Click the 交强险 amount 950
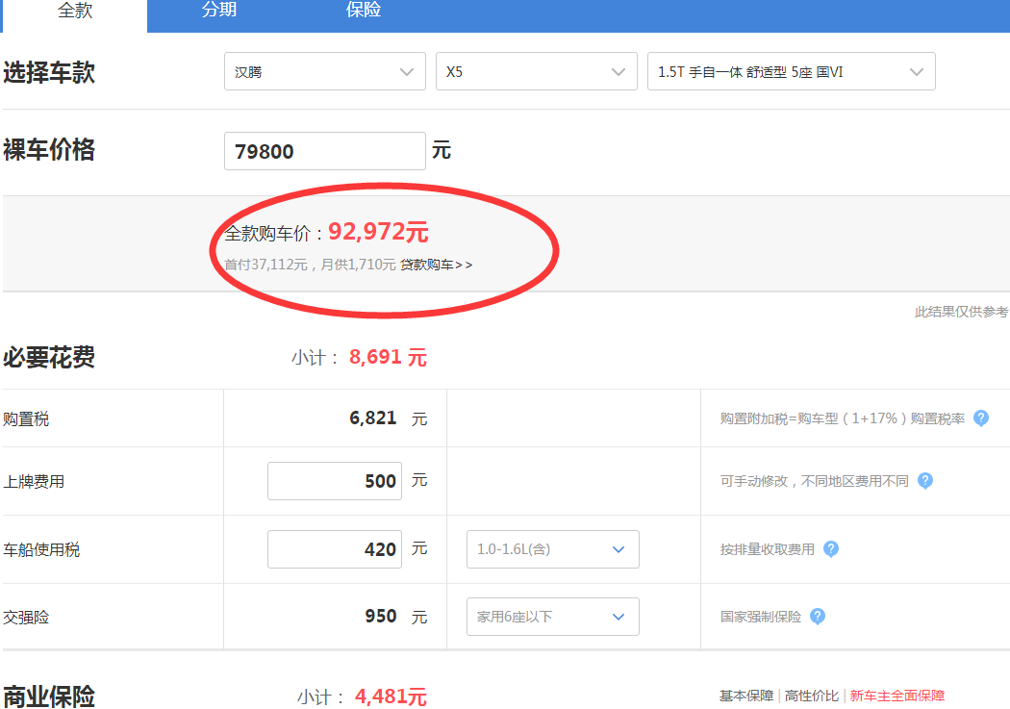The width and height of the screenshot is (1010, 709). 381,617
